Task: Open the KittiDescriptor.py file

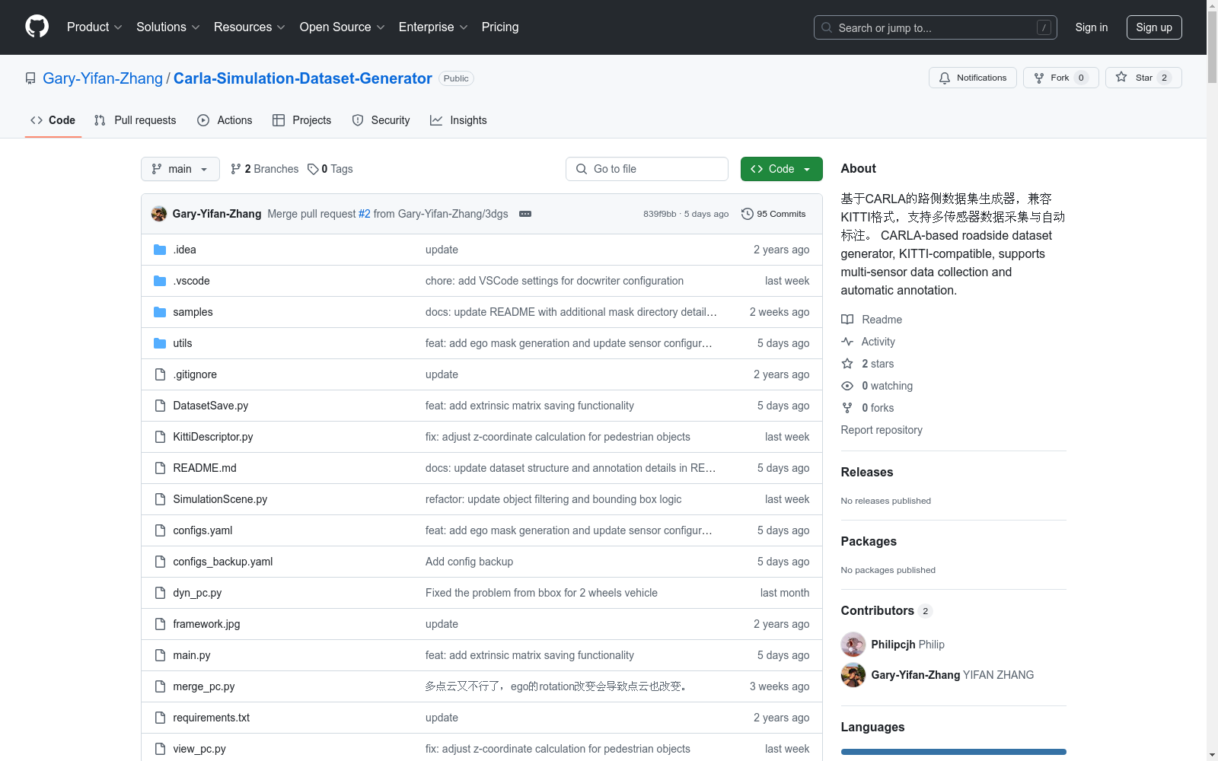Action: click(213, 437)
